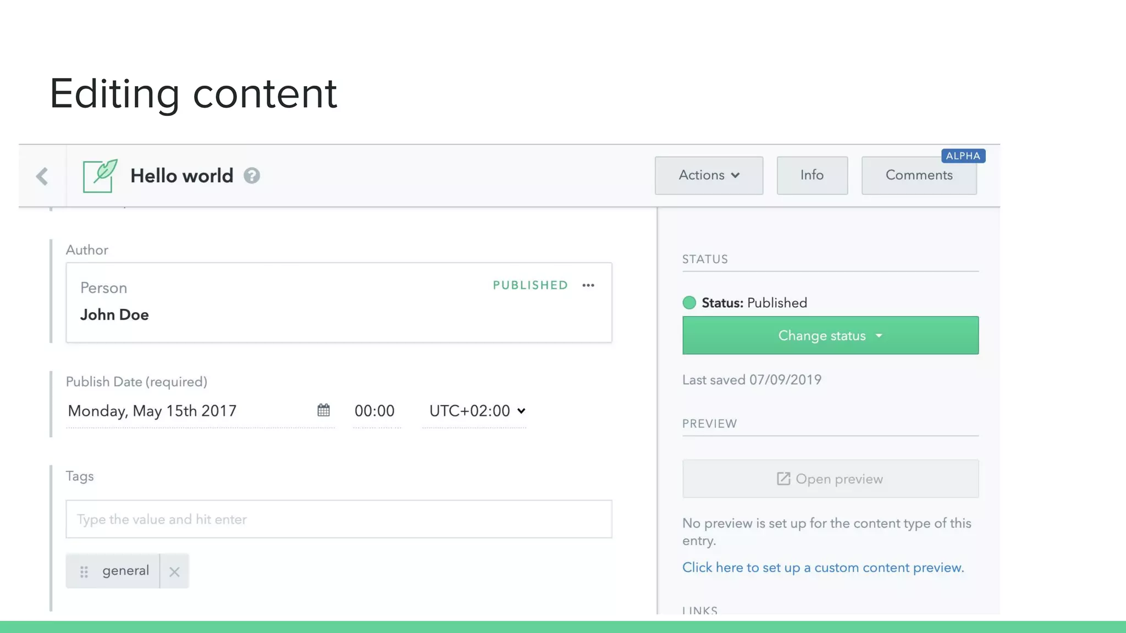
Task: Click the Open preview button
Action: coord(830,479)
